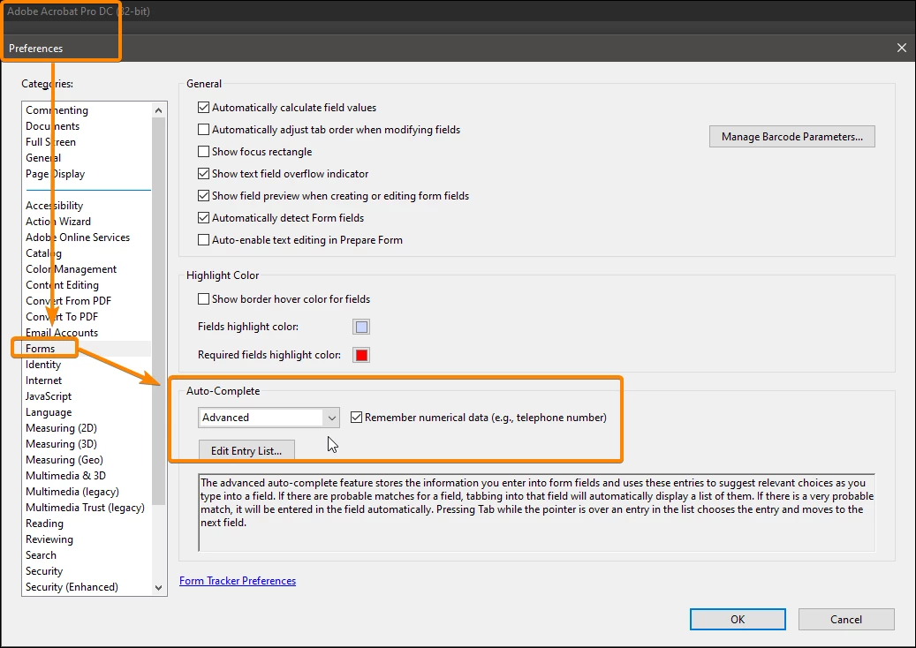This screenshot has height=648, width=916.
Task: Open the Advanced auto-complete dropdown
Action: tap(269, 418)
